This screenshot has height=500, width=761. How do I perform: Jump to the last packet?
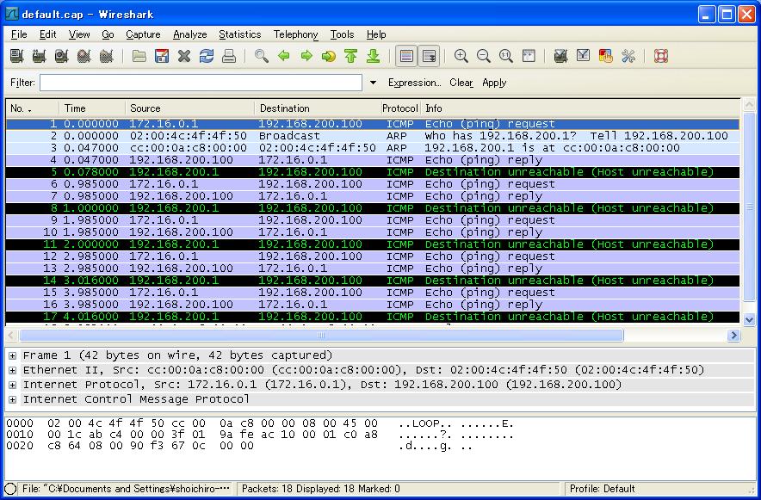374,56
